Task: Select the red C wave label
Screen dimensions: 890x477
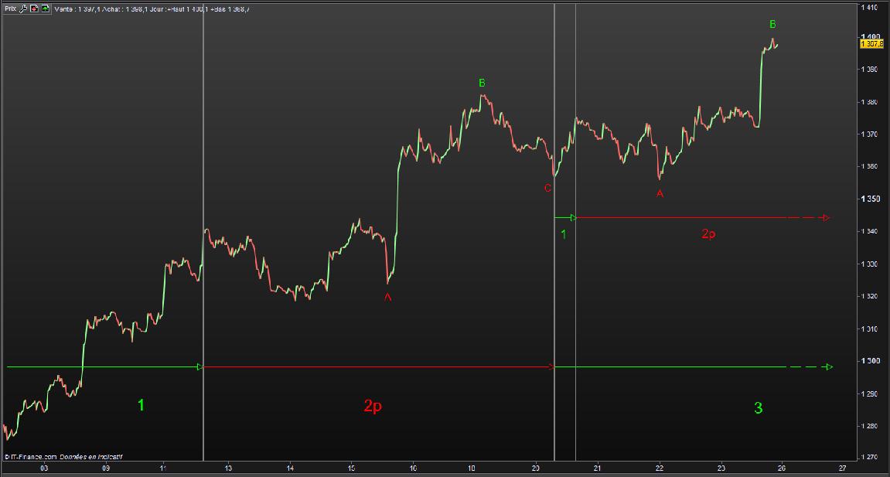Action: coord(547,188)
